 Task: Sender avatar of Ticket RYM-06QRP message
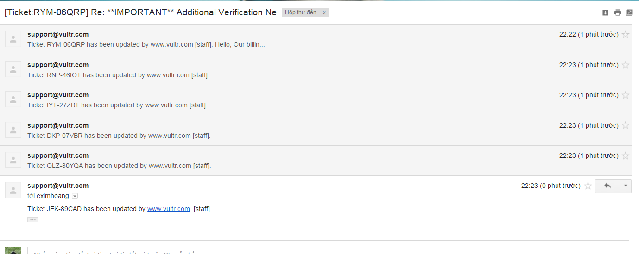click(x=13, y=39)
